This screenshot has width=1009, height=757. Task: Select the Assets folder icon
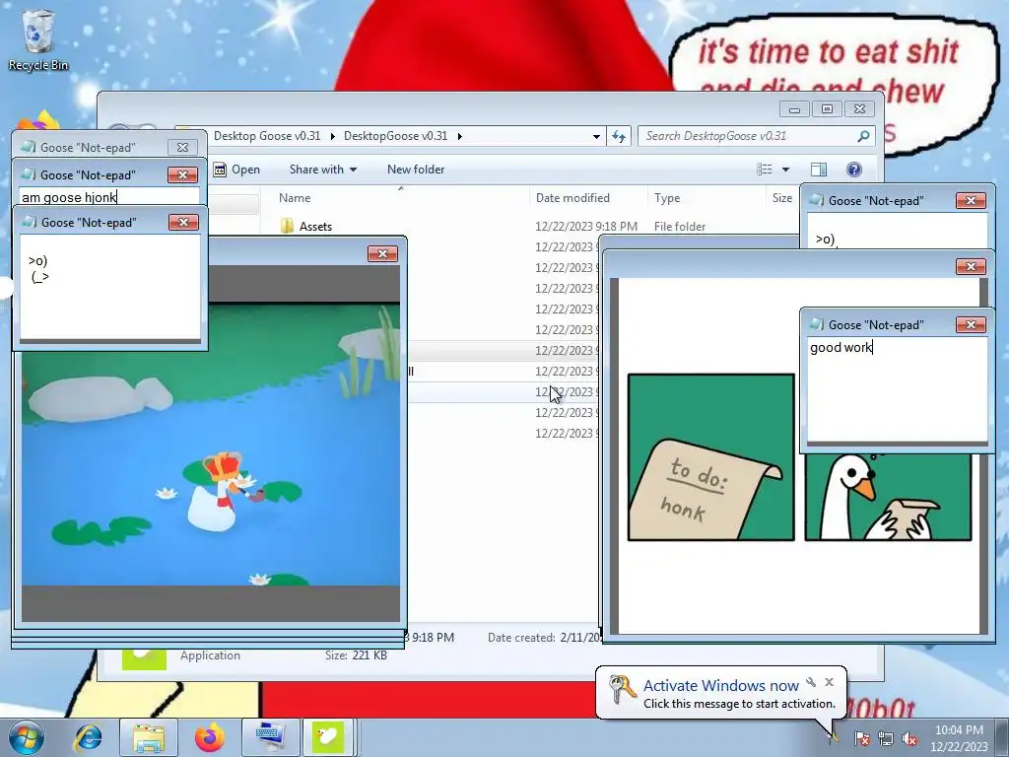coord(287,226)
